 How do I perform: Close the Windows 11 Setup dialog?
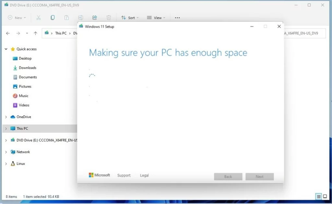279,26
